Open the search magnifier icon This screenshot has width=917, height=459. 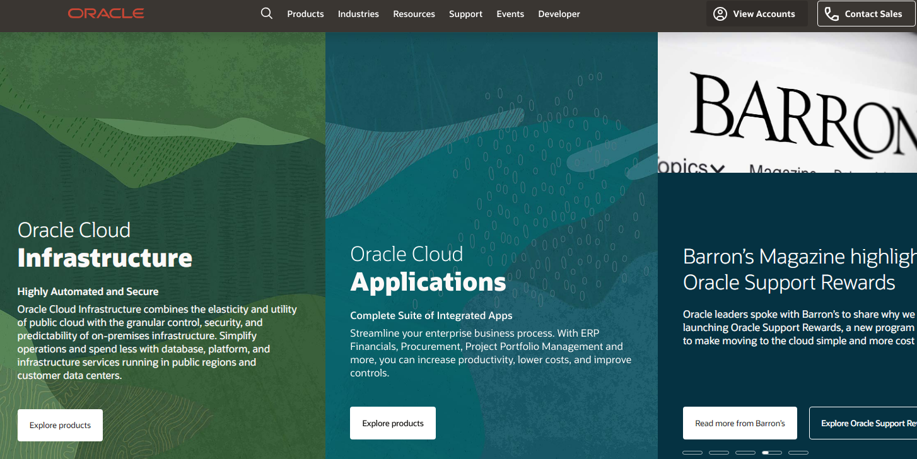(267, 13)
